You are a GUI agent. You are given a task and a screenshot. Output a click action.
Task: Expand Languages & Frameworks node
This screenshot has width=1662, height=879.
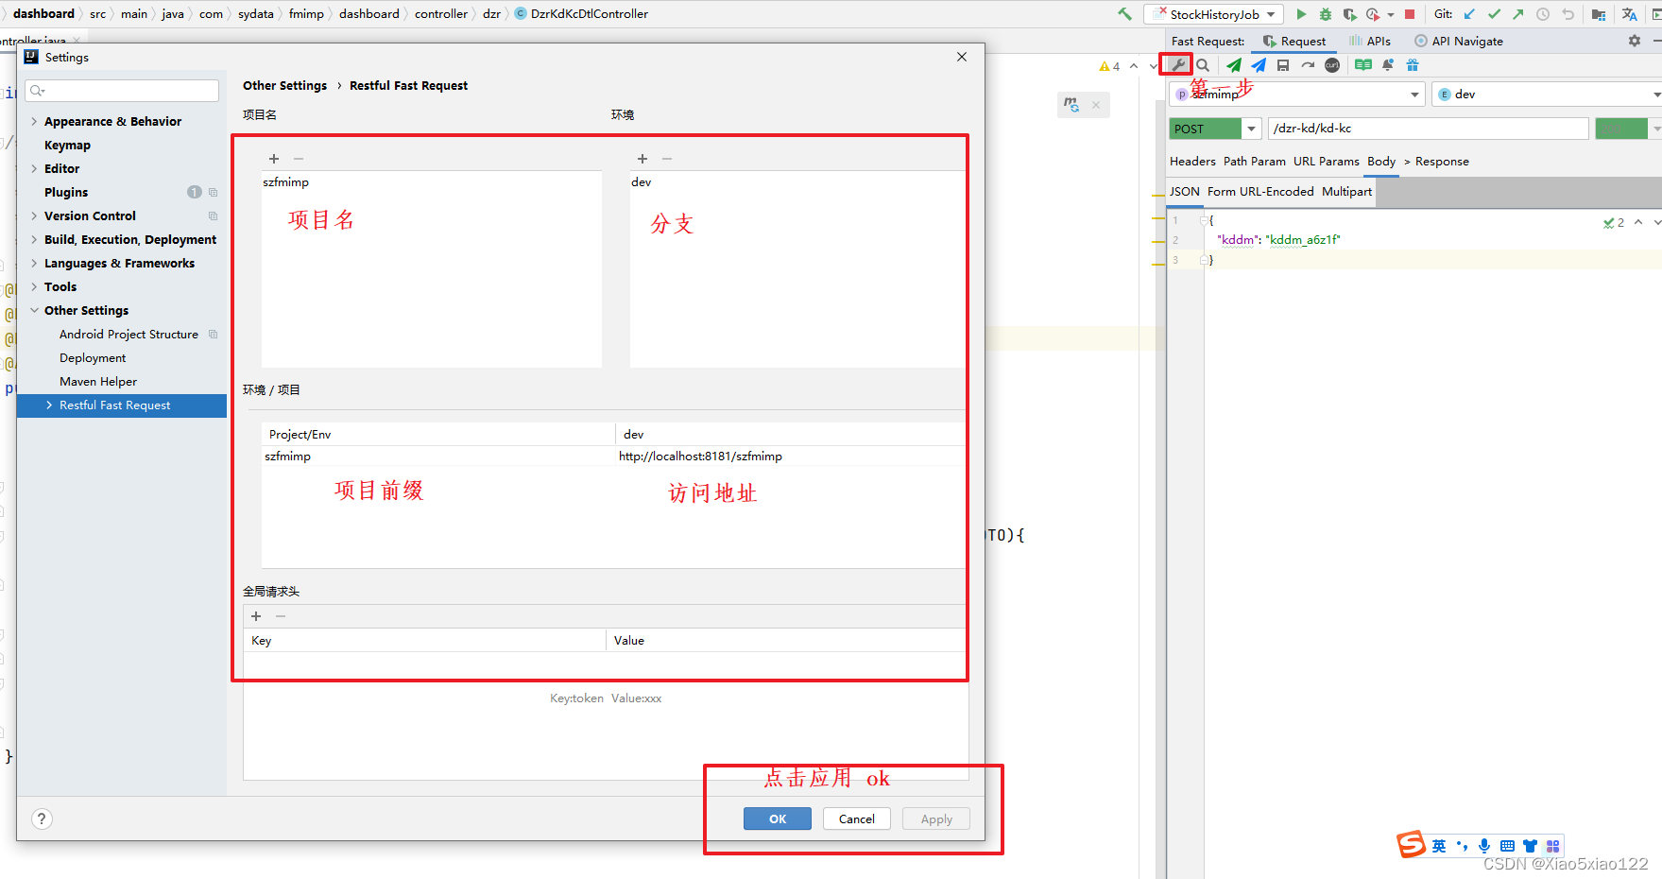pos(34,263)
